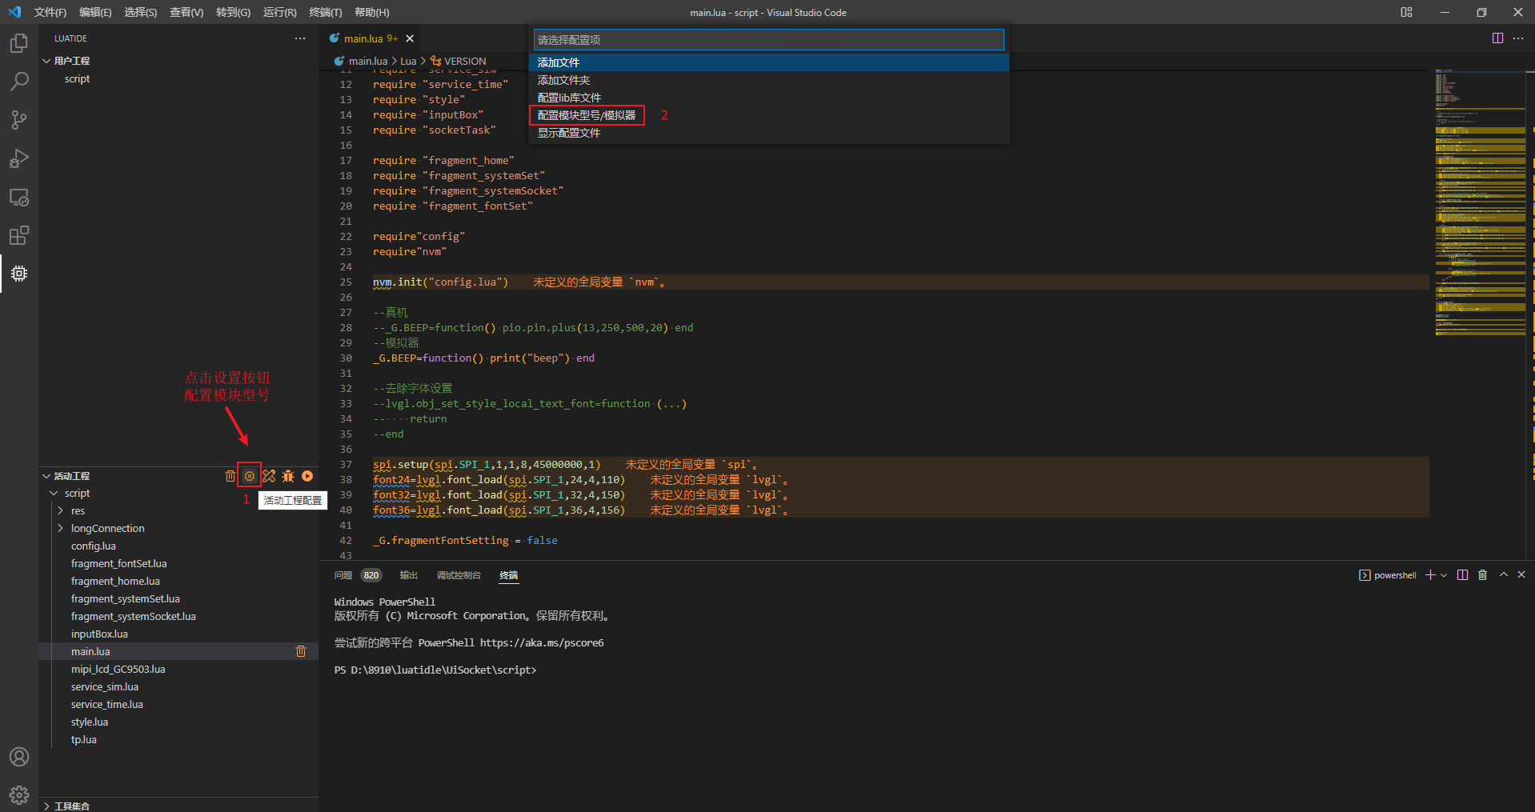Image resolution: width=1535 pixels, height=812 pixels.
Task: Open the 文件(F) menu
Action: click(x=50, y=12)
